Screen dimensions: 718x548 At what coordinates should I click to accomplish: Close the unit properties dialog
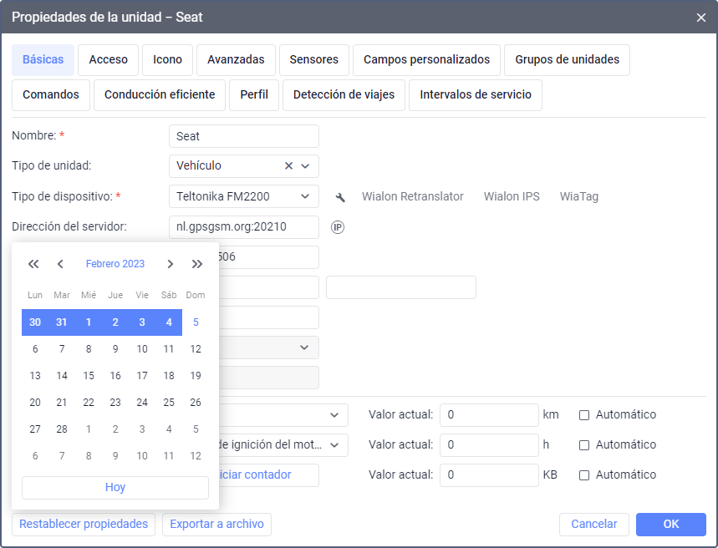tap(701, 17)
